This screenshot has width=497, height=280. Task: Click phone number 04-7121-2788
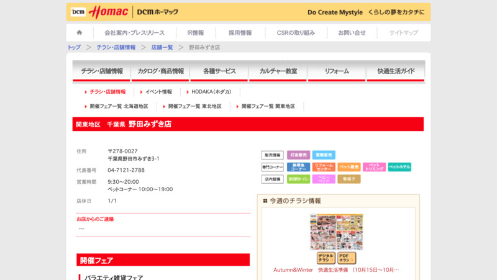(126, 170)
